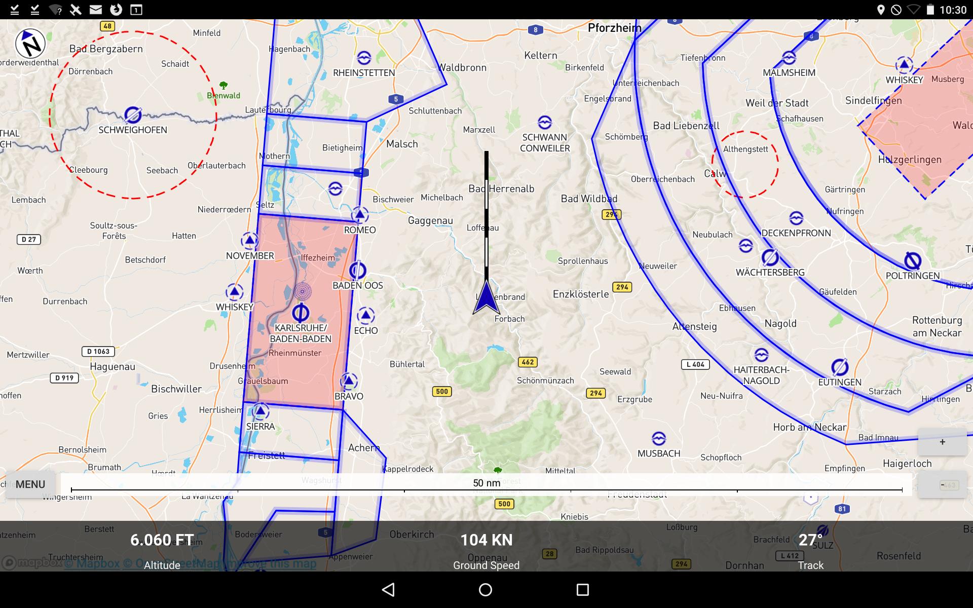Tap the location indicator in status bar

(881, 10)
